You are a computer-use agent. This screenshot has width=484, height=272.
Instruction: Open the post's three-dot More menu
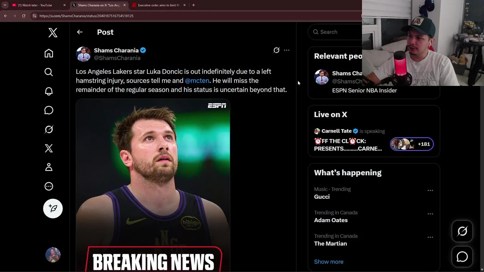point(287,50)
